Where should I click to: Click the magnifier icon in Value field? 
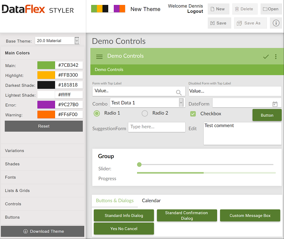click(x=179, y=92)
